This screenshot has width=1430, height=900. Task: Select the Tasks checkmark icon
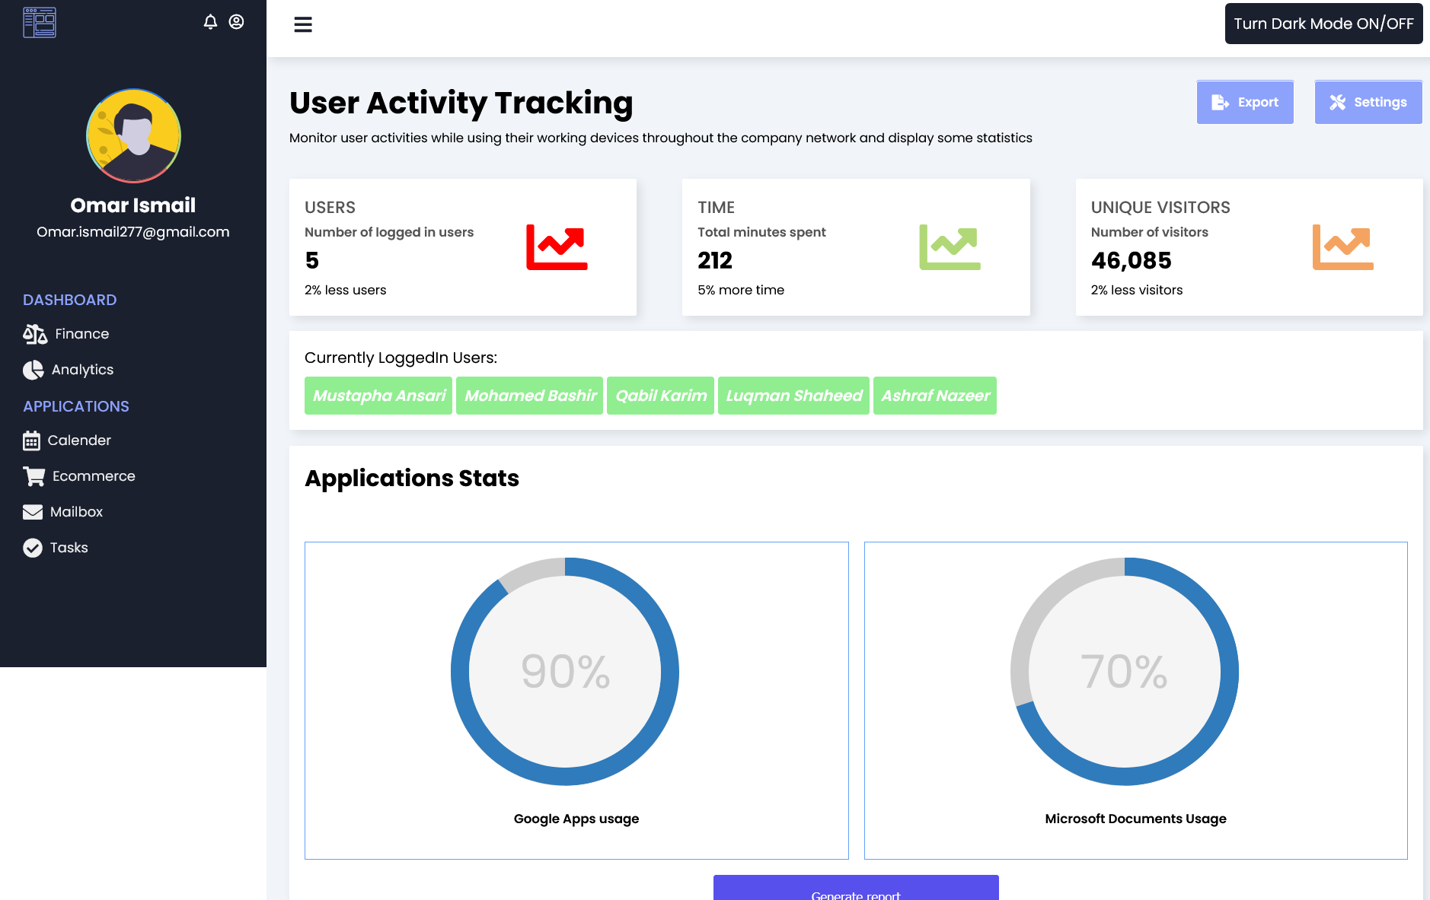pyautogui.click(x=34, y=547)
